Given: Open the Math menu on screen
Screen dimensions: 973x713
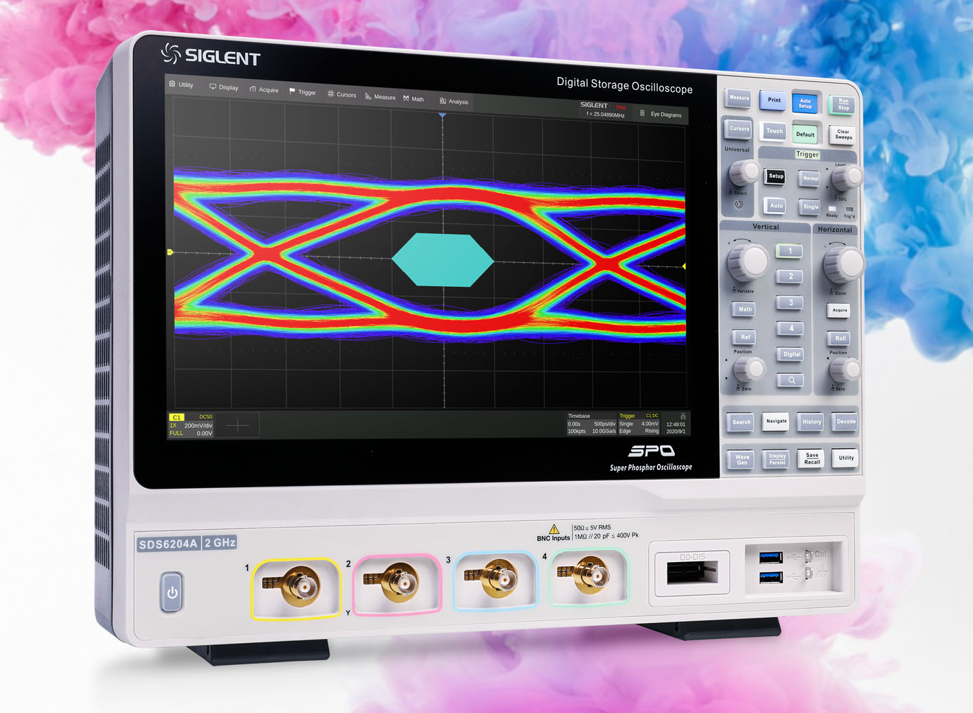Looking at the screenshot, I should [413, 99].
